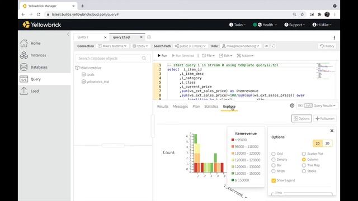The height and width of the screenshot is (201, 358).
Task: Close the Options panel
Action: pos(332,131)
